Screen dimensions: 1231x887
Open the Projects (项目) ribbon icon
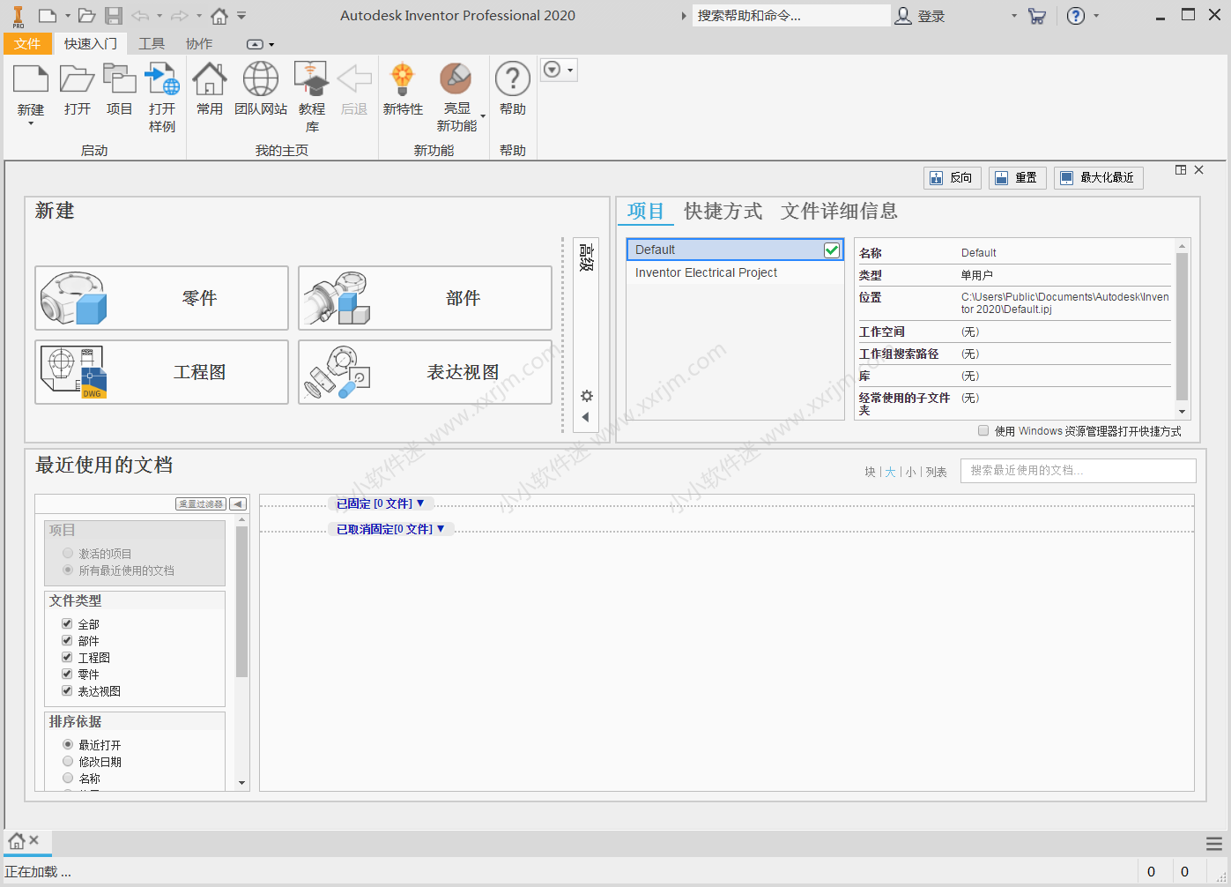point(119,79)
